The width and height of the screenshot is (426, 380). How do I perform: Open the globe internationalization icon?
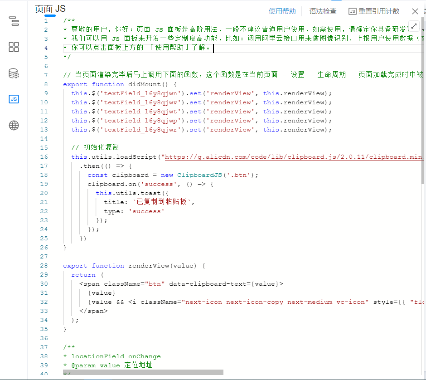click(x=14, y=126)
